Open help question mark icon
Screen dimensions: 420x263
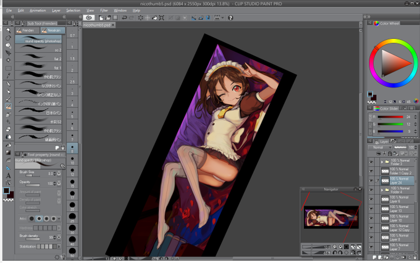230,18
